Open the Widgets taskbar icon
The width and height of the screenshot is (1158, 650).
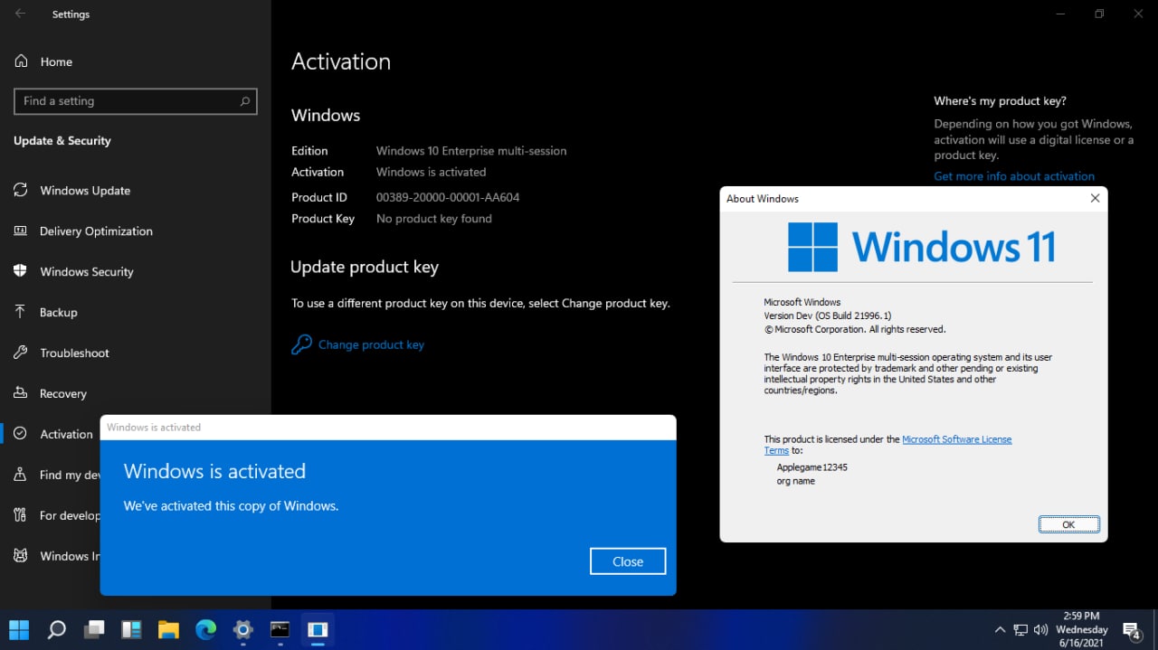click(131, 629)
